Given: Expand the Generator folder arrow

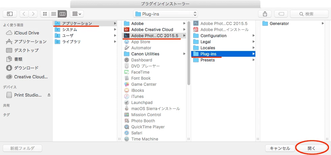Looking at the screenshot, I should coord(323,23).
